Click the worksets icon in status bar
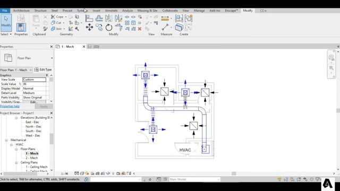This screenshot has width=340, height=191. click(x=86, y=179)
